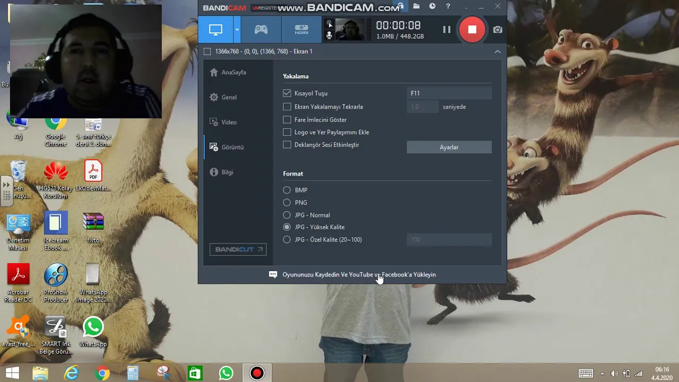Open WhatsApp Image 2020 desktop file
Screen dimensions: 679x382
click(93, 283)
